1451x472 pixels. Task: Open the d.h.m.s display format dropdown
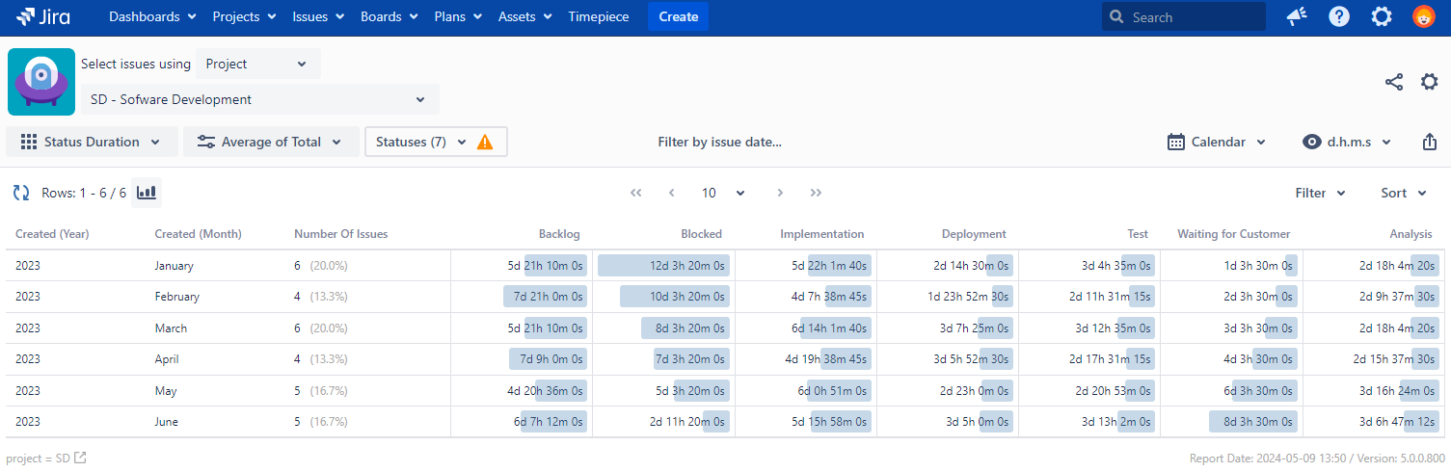pos(1347,142)
